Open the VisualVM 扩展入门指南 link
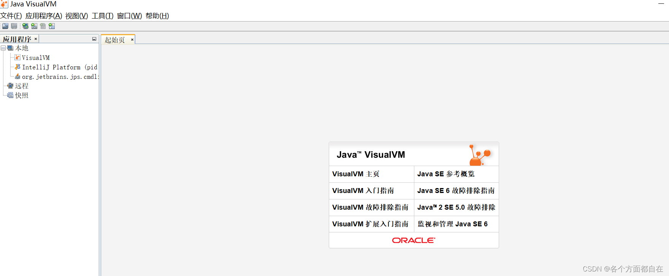This screenshot has height=276, width=669. click(x=370, y=224)
